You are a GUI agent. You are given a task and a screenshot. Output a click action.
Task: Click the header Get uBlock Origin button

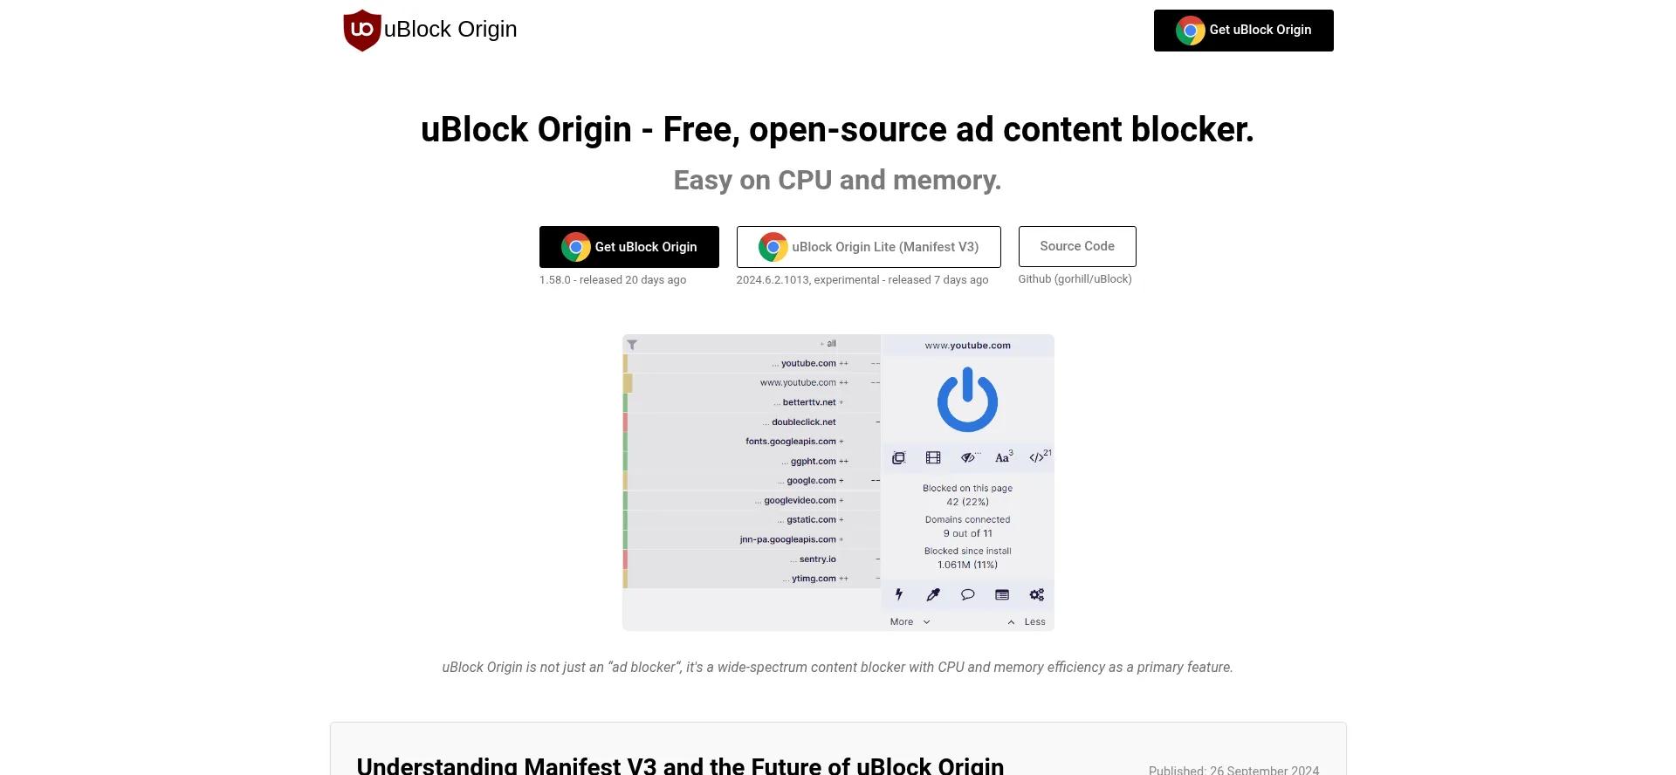click(1243, 31)
